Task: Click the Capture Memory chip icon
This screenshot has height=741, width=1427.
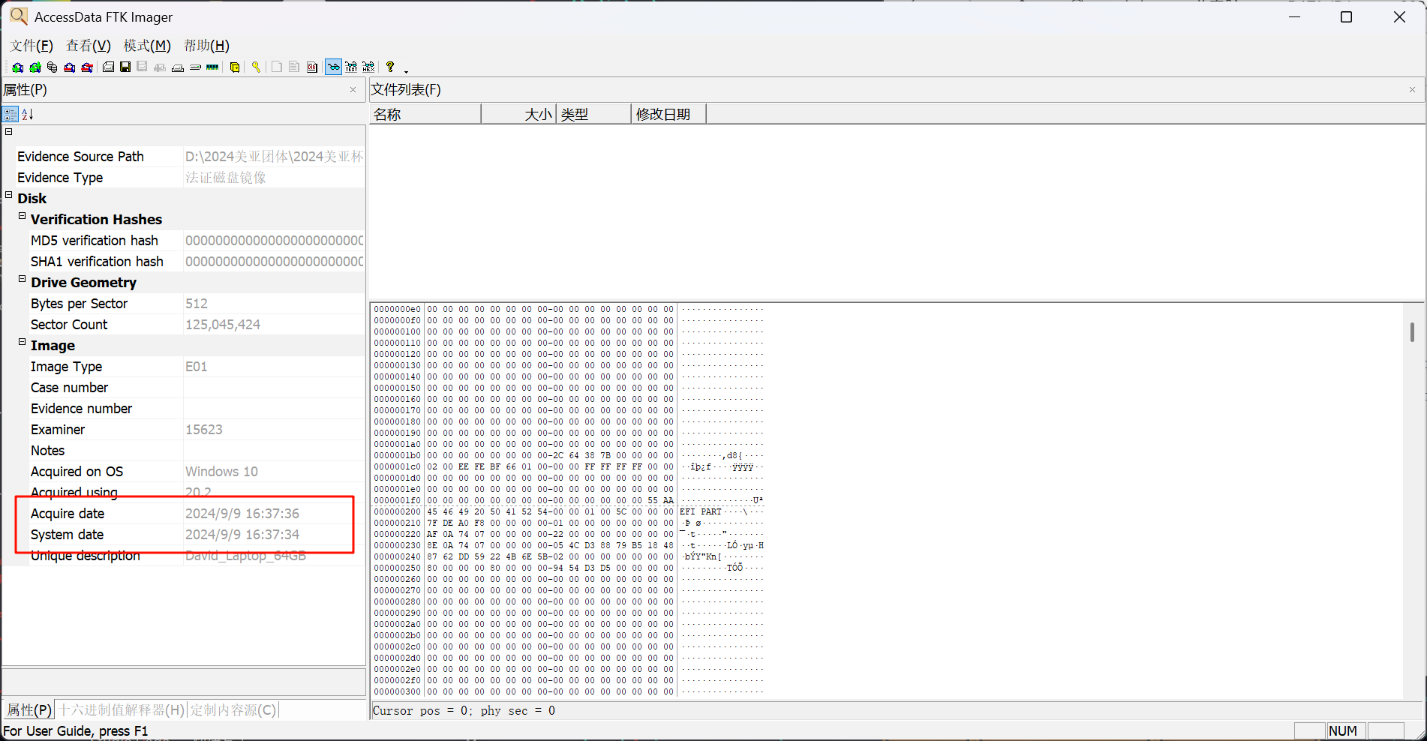Action: (212, 67)
